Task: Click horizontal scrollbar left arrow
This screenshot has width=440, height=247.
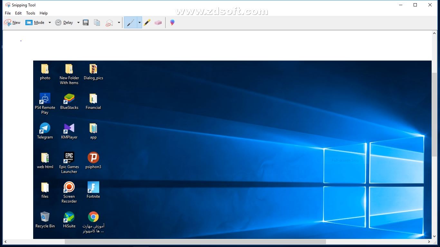Action: (x=5, y=242)
